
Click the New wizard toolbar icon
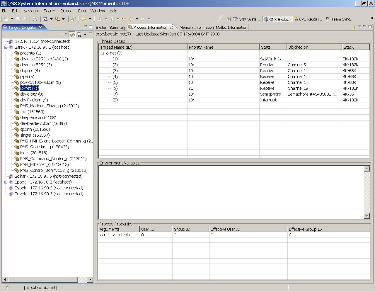tap(6, 19)
